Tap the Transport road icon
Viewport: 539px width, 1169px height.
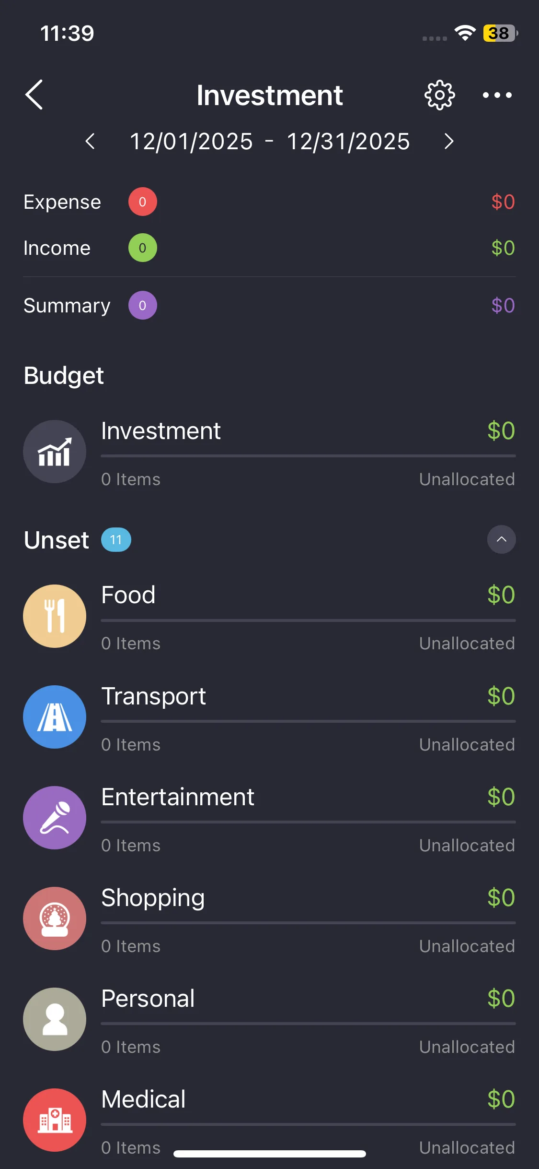pos(55,717)
